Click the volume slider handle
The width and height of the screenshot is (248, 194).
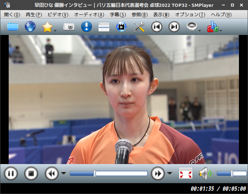click(x=232, y=173)
